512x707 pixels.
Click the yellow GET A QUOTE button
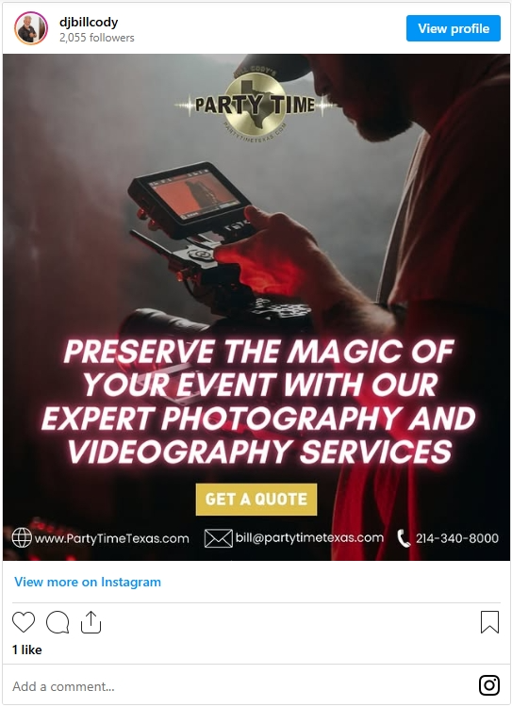click(x=256, y=499)
